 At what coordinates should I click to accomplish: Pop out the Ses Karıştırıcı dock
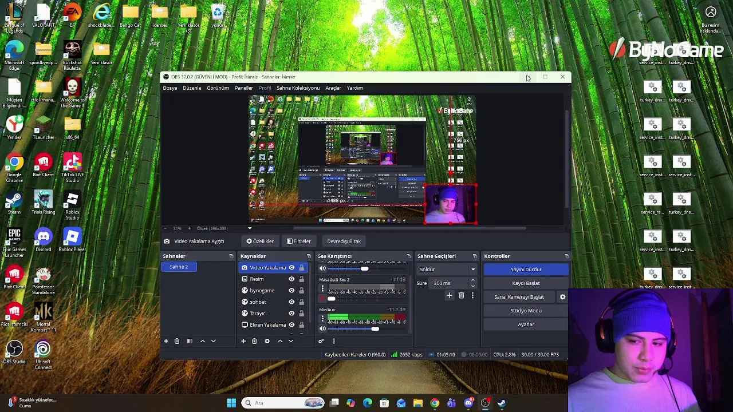click(408, 256)
